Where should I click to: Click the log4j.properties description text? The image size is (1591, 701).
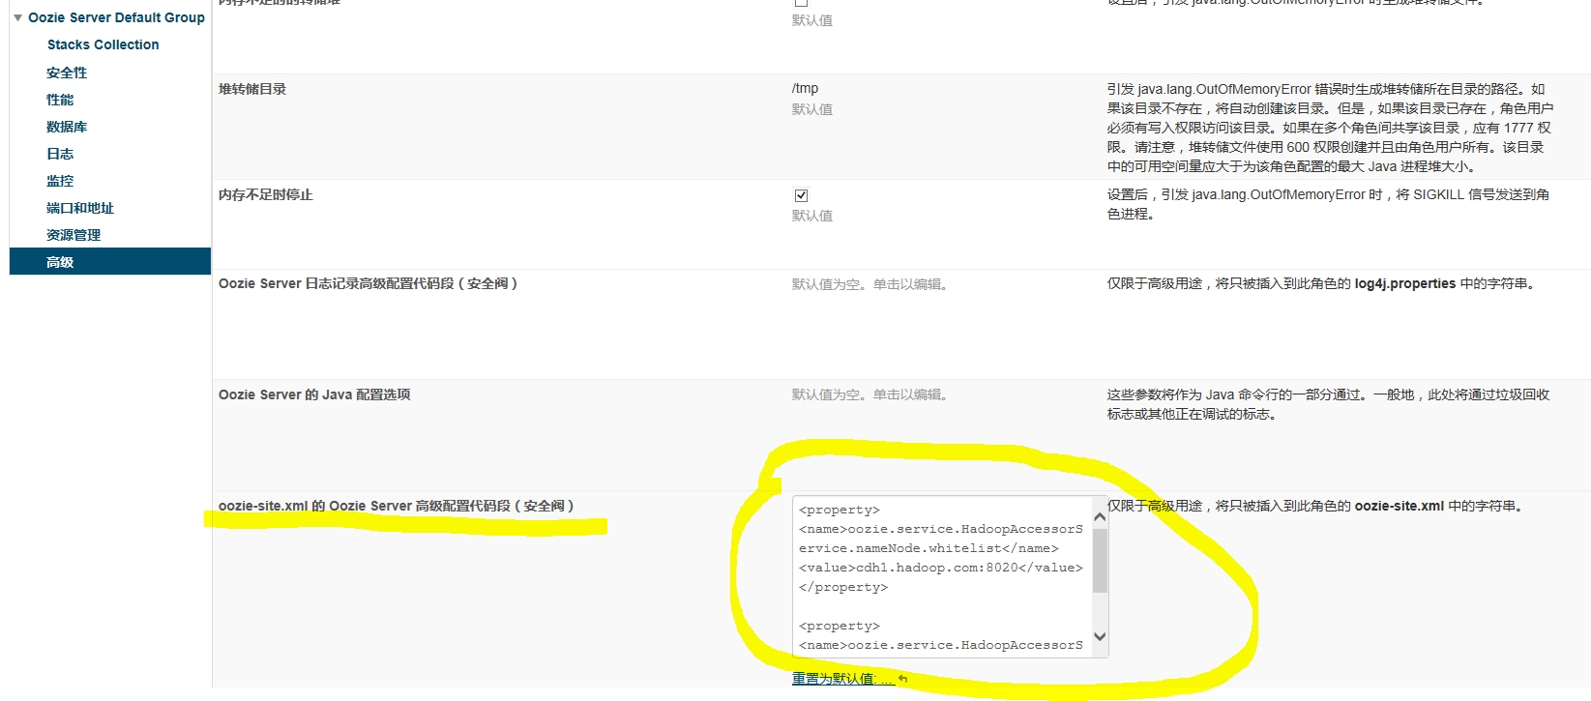(x=1321, y=283)
